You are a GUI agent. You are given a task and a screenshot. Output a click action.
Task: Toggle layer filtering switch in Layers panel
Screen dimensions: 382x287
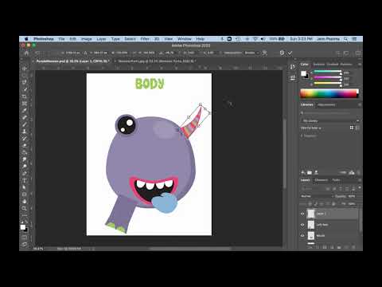[x=360, y=187]
